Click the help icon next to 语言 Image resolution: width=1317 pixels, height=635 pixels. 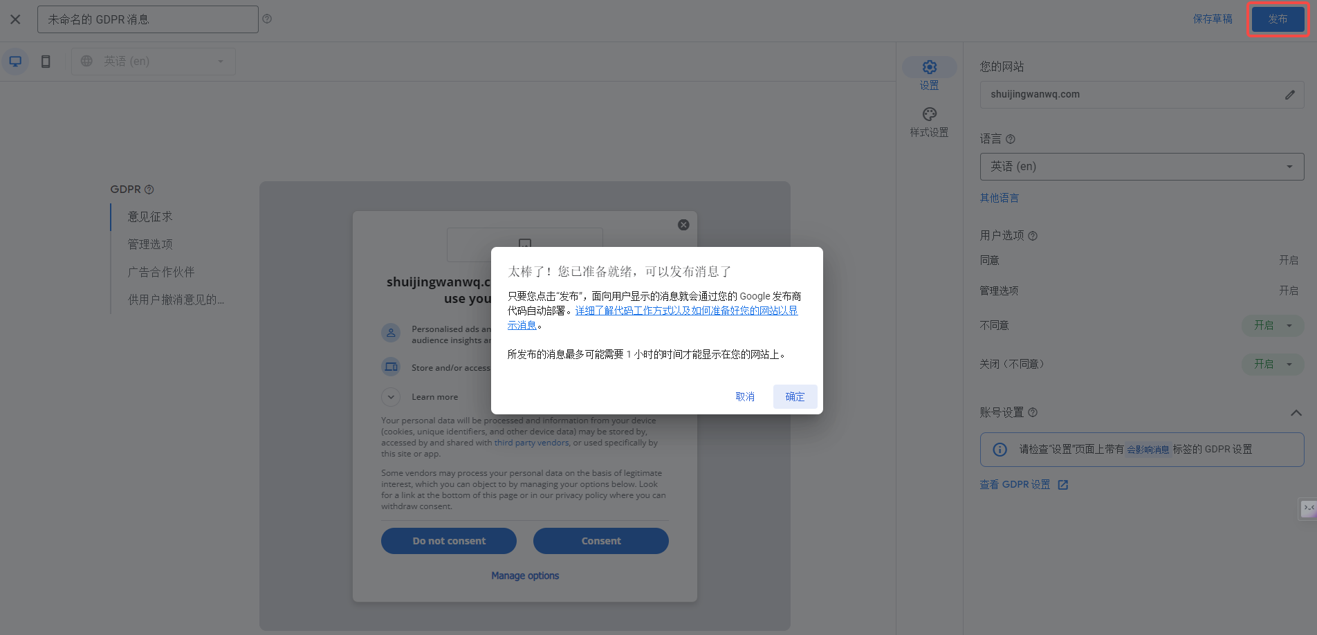[1011, 139]
